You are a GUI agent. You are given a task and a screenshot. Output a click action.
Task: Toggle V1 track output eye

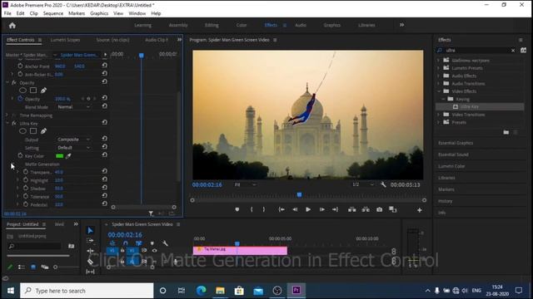coord(155,251)
